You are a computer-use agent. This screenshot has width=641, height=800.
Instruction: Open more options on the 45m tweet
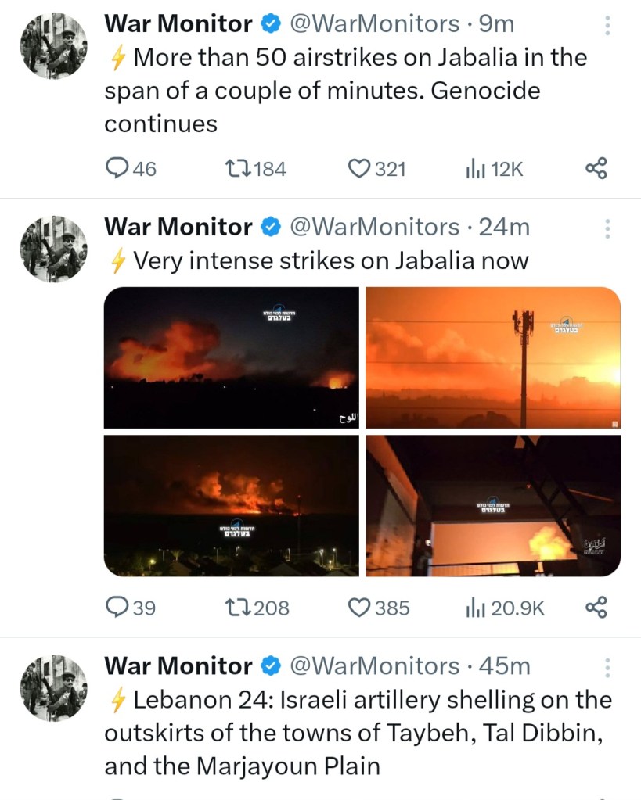click(607, 669)
